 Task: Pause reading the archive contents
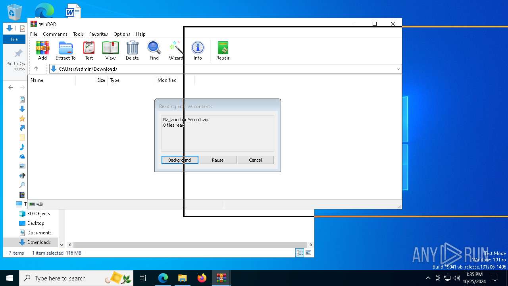pyautogui.click(x=218, y=160)
